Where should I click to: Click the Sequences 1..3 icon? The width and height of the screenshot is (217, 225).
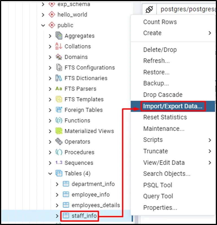pyautogui.click(x=59, y=163)
